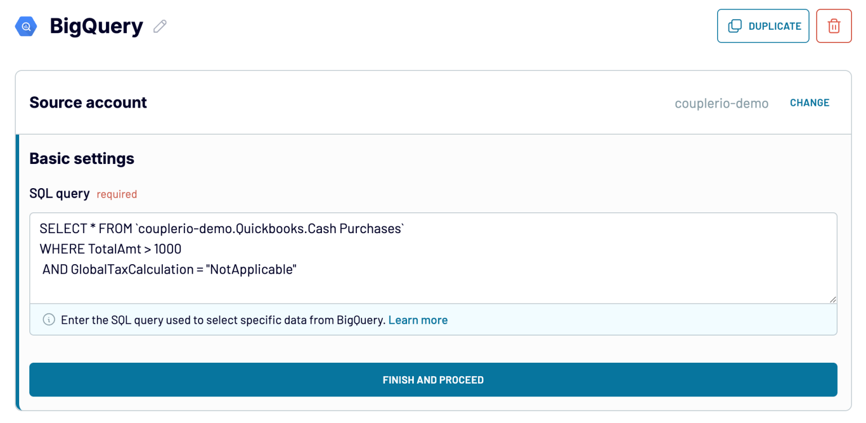
Task: Select the Source account section header
Action: tap(88, 103)
